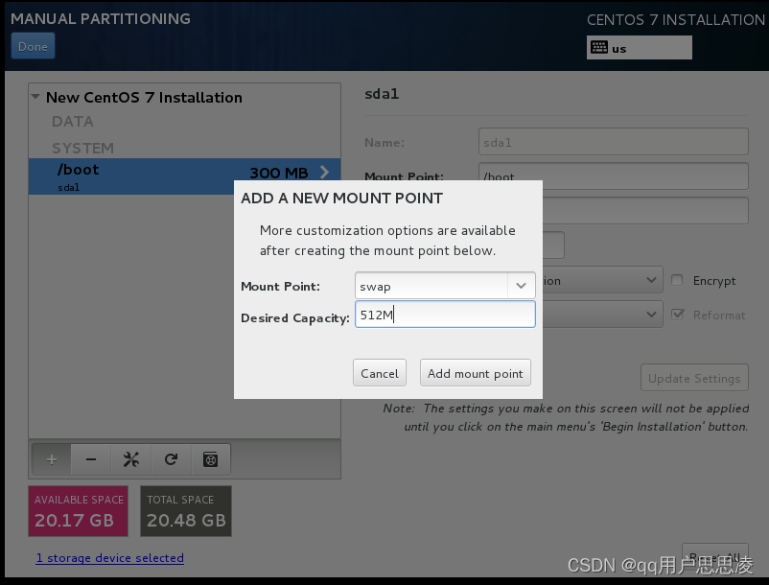Click the Update Settings button
The height and width of the screenshot is (585, 769).
click(x=694, y=377)
